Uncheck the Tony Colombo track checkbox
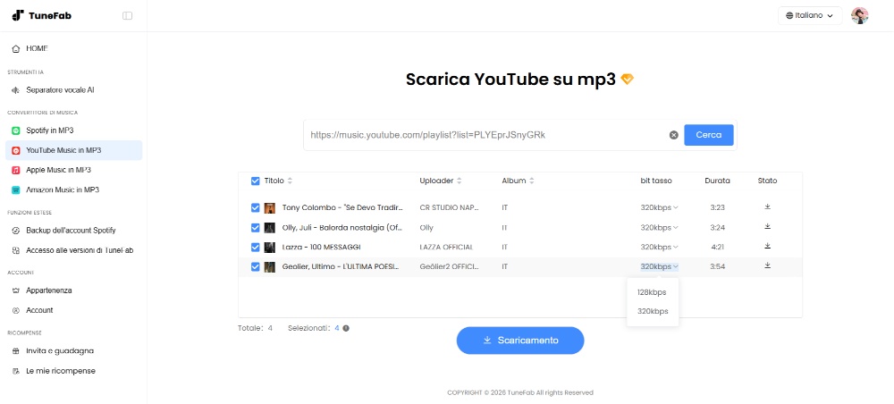The width and height of the screenshot is (894, 404). pyautogui.click(x=256, y=208)
